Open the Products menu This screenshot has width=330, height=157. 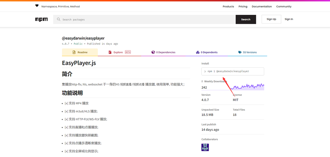[228, 6]
